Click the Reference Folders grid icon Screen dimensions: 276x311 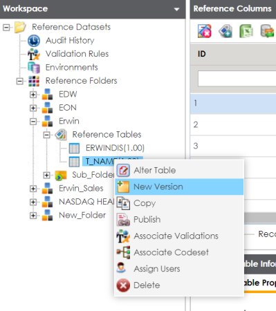coord(34,81)
